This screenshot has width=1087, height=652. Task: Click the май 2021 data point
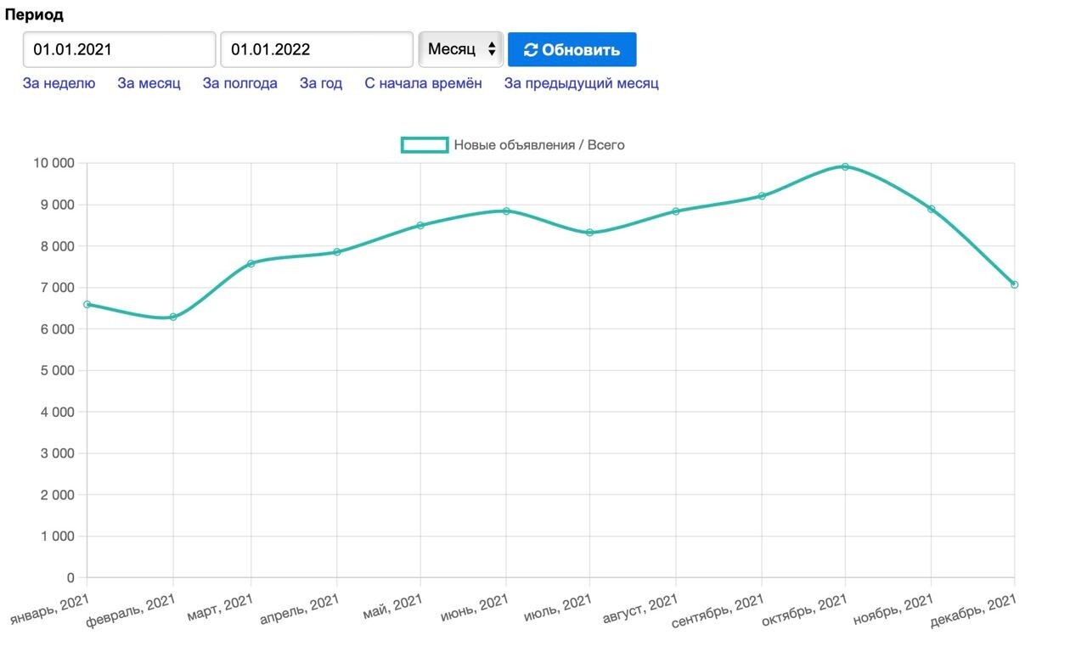(x=420, y=225)
